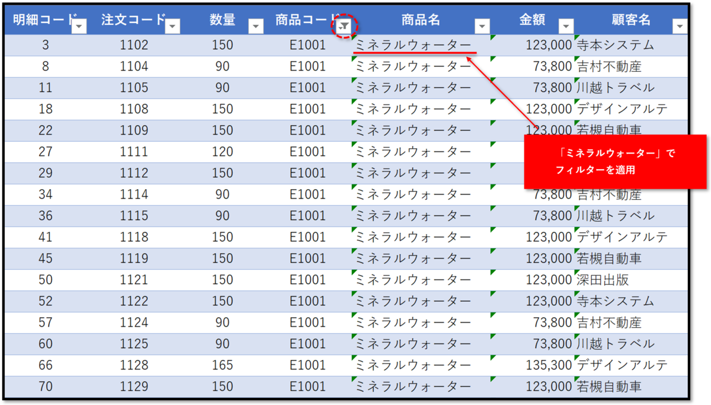Screen dimensions: 711x405
Task: Click the filter icon on 注文コード column
Action: (x=172, y=25)
